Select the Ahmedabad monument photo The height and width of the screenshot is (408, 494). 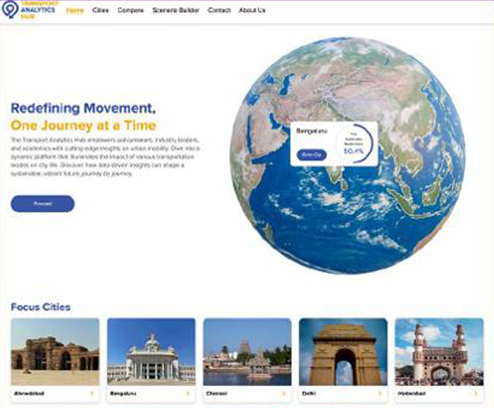(x=55, y=352)
